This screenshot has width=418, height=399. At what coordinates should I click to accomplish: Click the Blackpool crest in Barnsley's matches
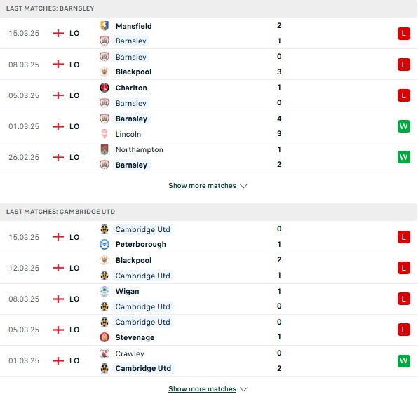point(104,72)
